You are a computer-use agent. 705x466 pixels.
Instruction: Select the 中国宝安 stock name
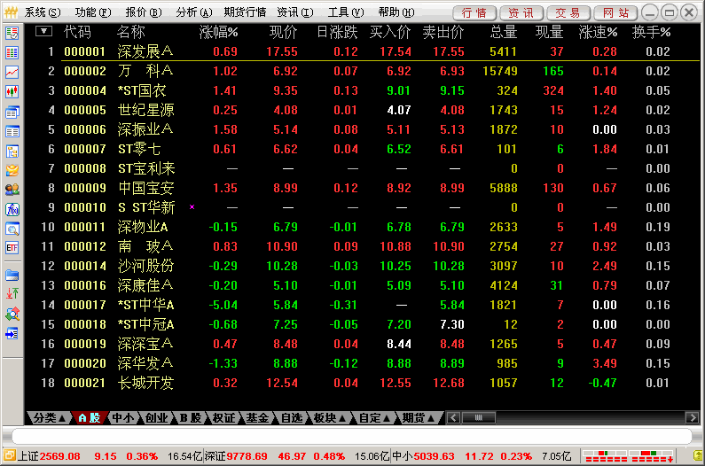145,188
